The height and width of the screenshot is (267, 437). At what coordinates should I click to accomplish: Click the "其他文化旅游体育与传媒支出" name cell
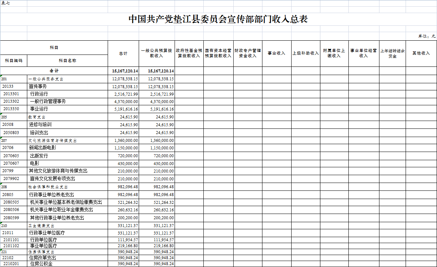(x=67, y=171)
